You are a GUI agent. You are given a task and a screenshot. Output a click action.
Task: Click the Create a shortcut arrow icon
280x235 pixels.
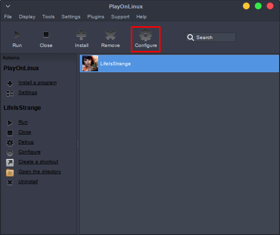coord(10,163)
